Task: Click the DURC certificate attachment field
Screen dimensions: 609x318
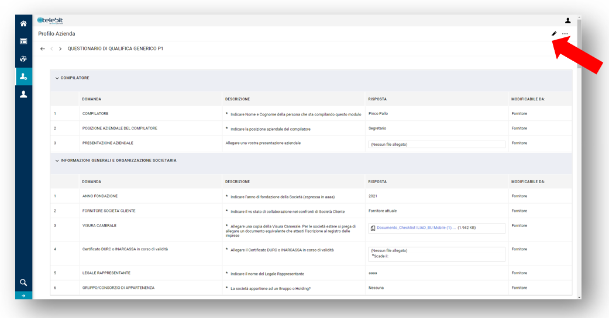Action: (x=436, y=254)
